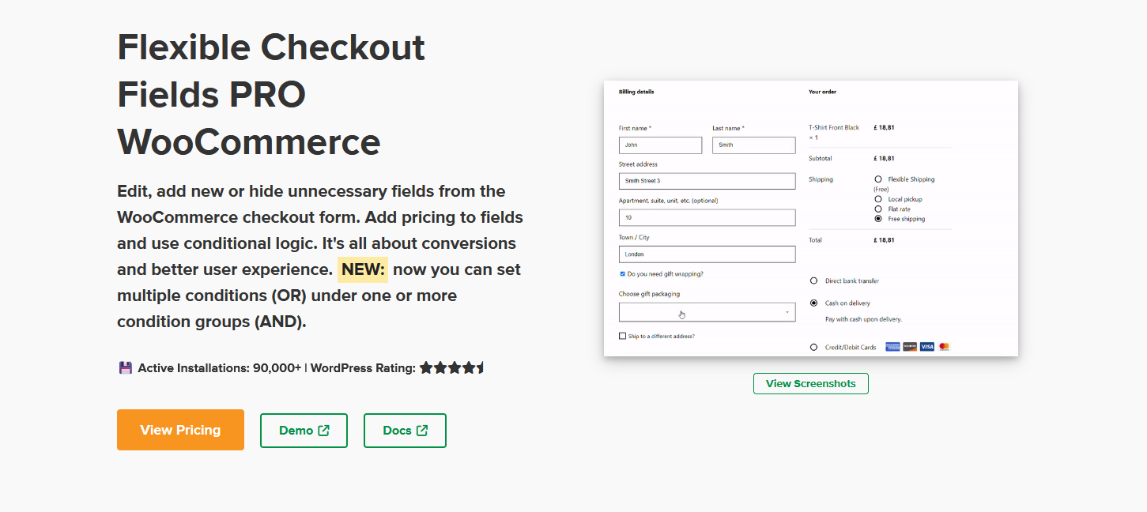The image size is (1147, 512).
Task: Open the Demo link
Action: click(x=304, y=431)
